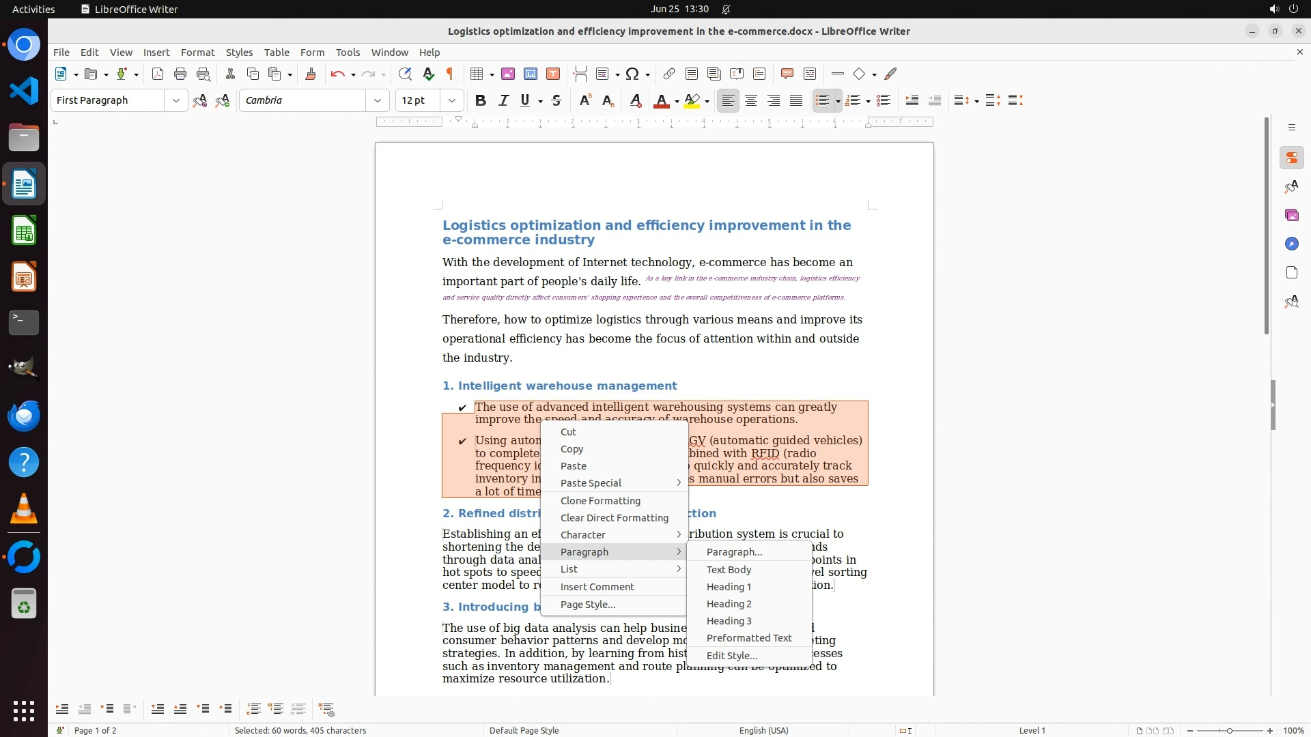The image size is (1311, 737).
Task: Insert a special character with the Omega icon
Action: pyautogui.click(x=632, y=74)
